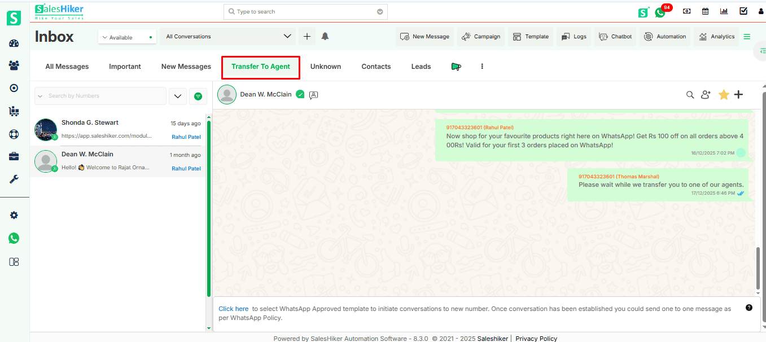Search within chat using magnifier icon

pyautogui.click(x=690, y=95)
